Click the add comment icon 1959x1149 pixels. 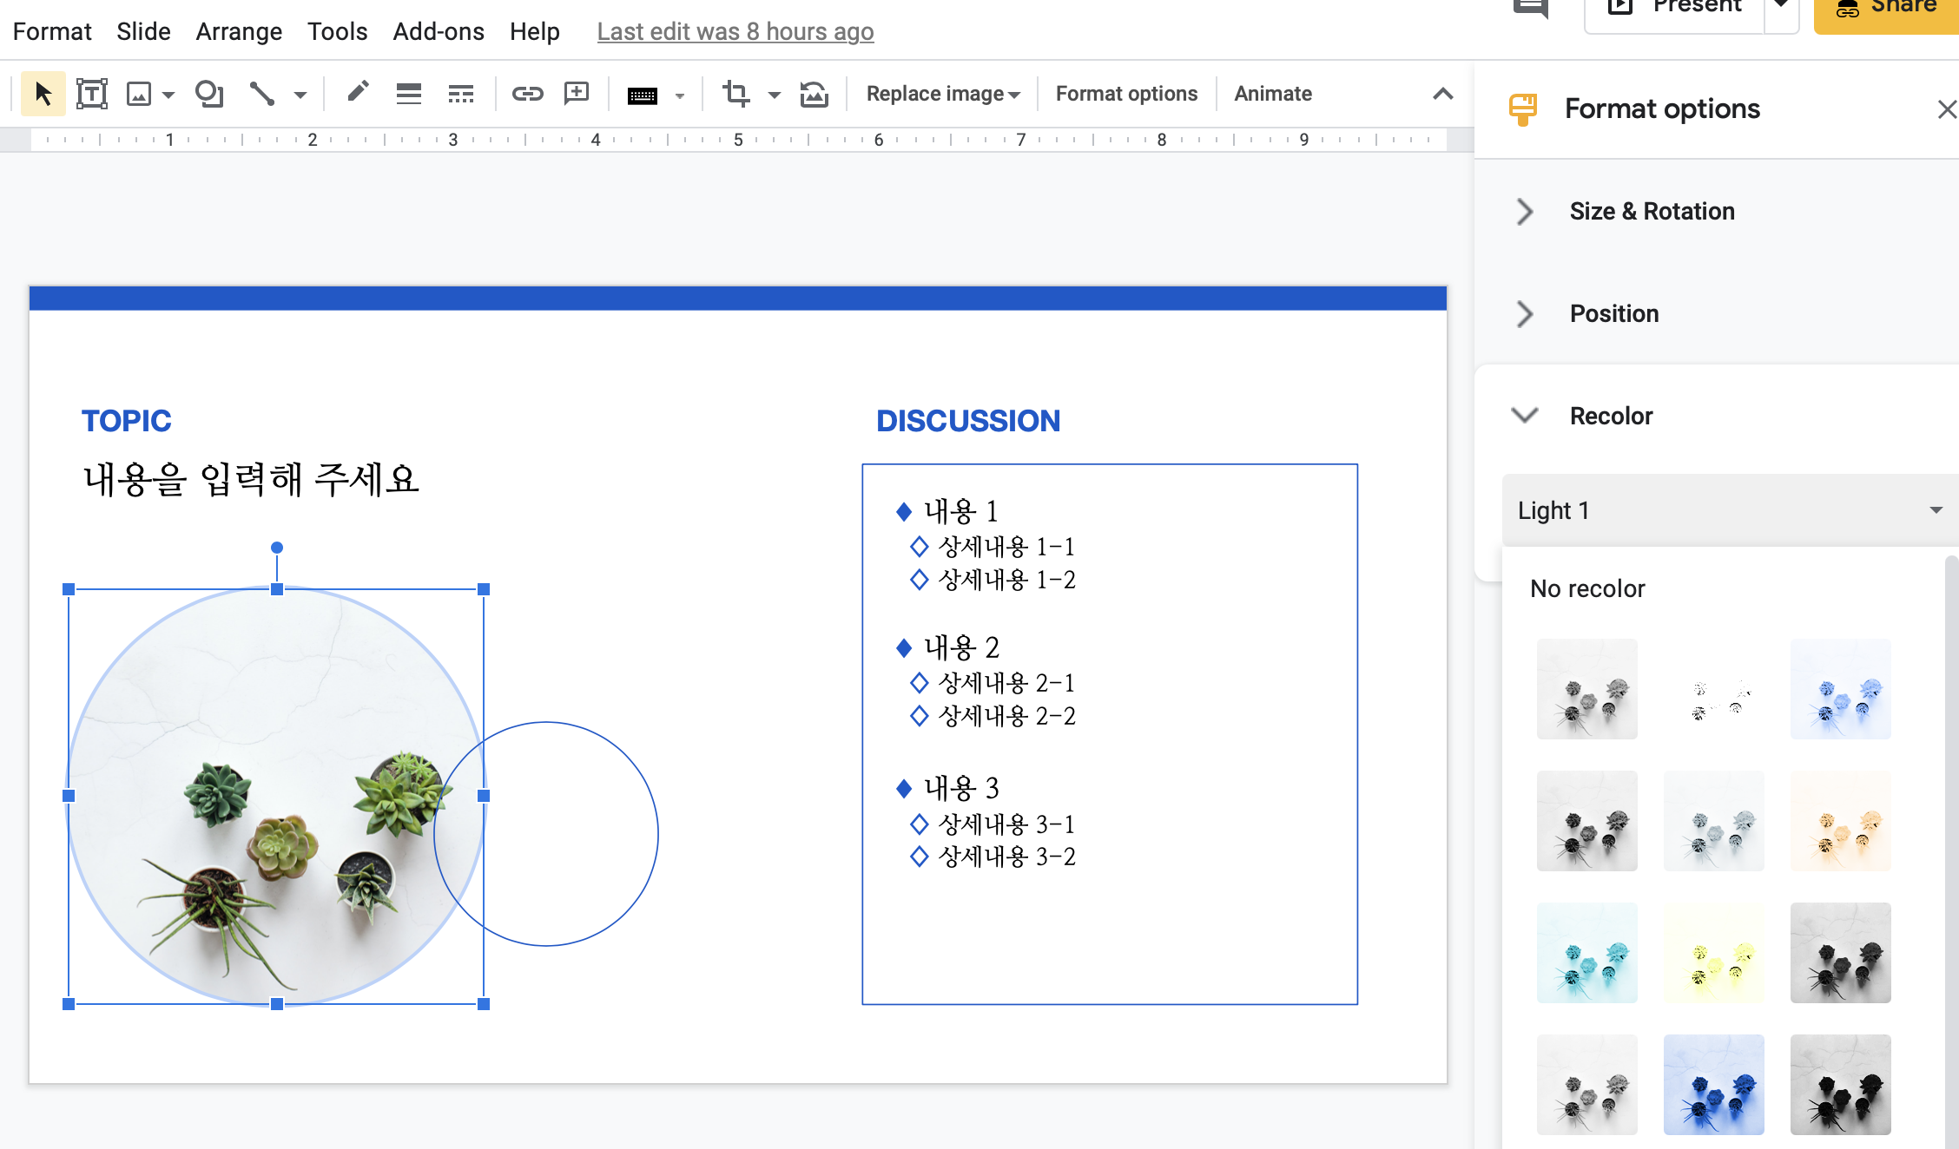(x=577, y=94)
